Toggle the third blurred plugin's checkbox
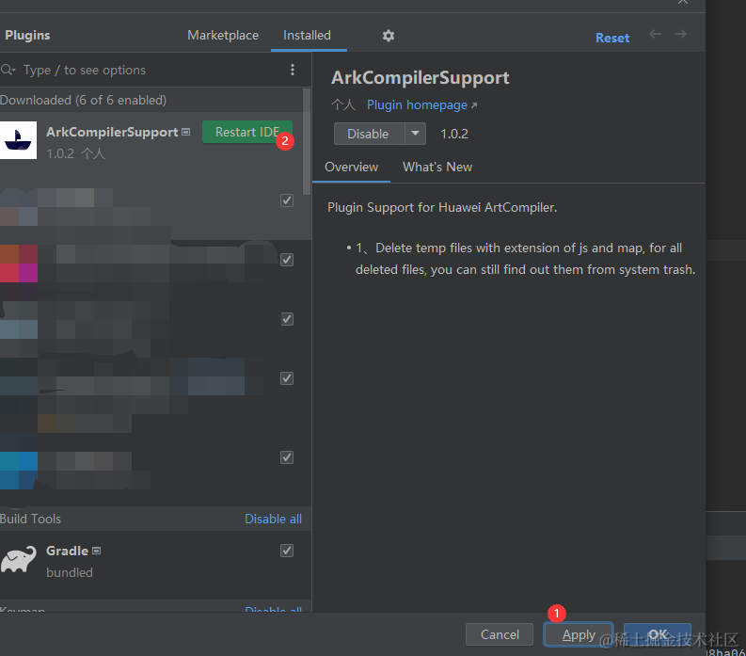Image resolution: width=746 pixels, height=656 pixels. click(287, 319)
